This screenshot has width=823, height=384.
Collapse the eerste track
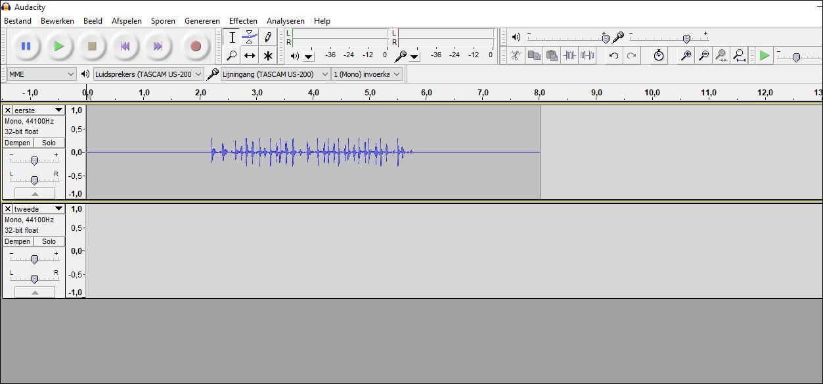point(35,194)
